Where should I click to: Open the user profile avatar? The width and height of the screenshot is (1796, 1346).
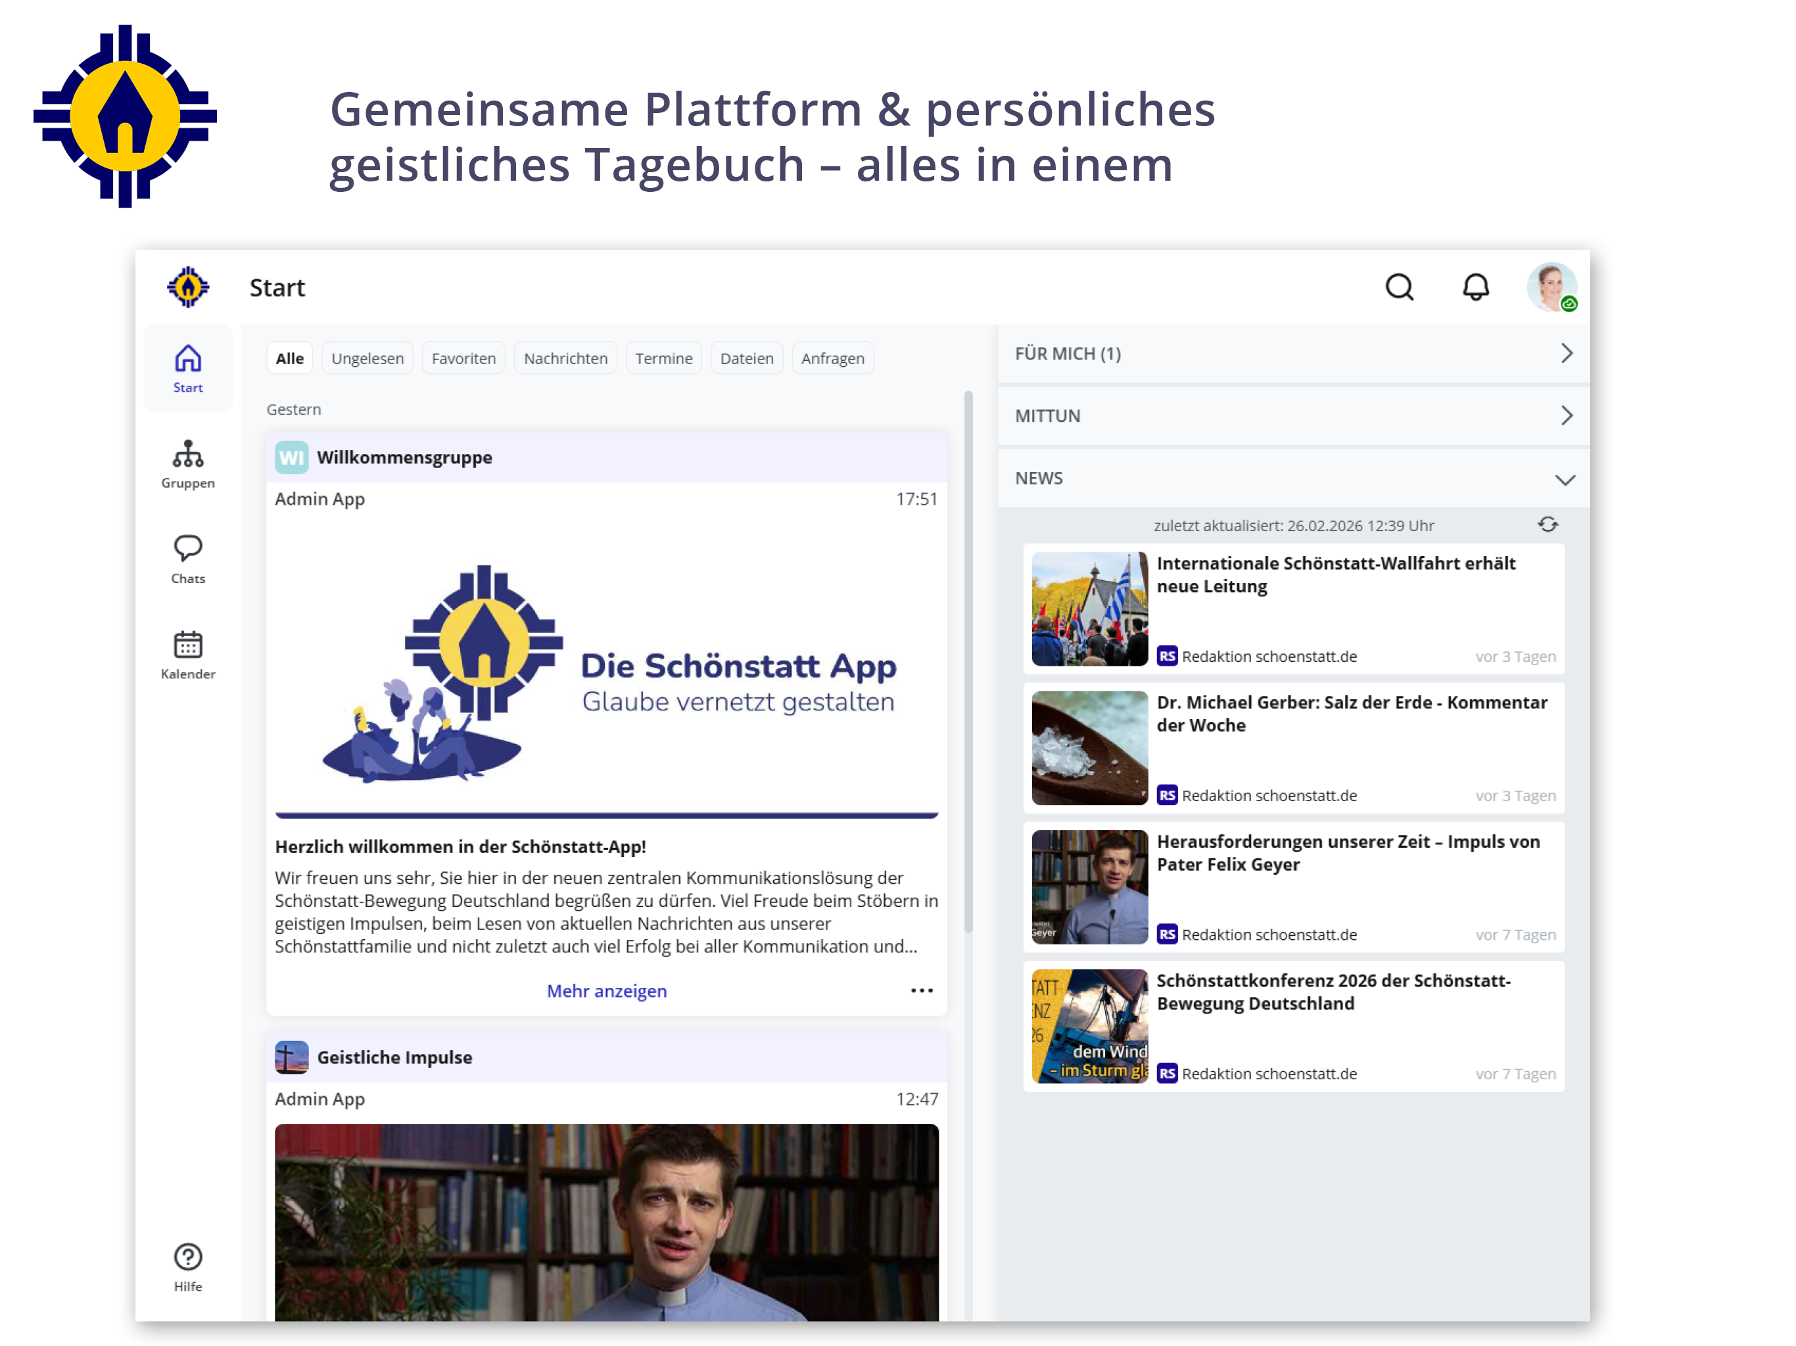click(x=1551, y=287)
